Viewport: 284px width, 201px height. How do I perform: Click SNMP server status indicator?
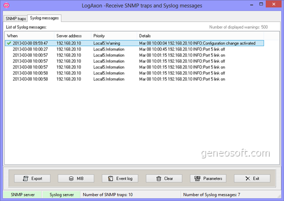coord(23,195)
